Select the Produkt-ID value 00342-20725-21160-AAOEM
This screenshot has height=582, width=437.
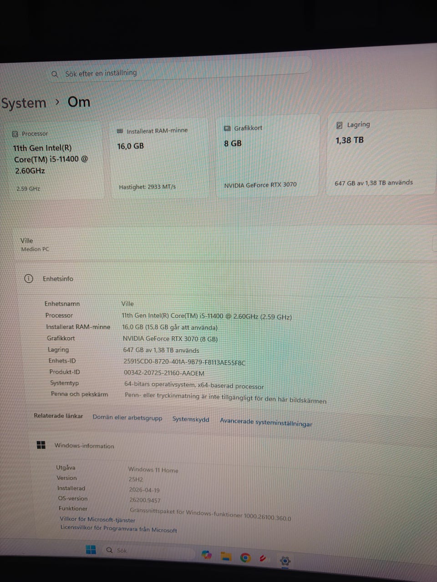click(x=164, y=373)
